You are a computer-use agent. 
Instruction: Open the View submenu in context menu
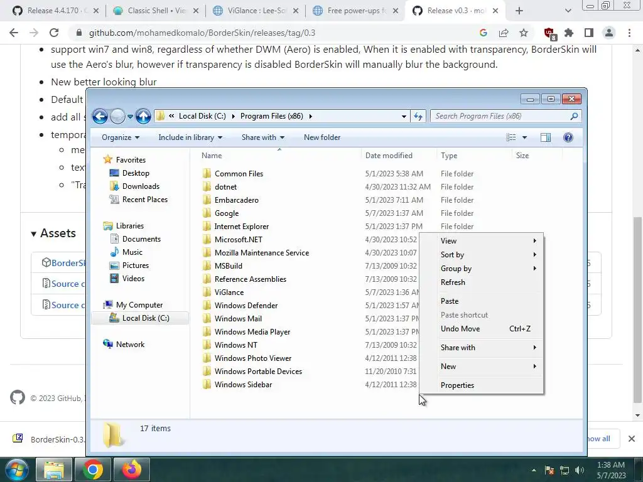click(x=489, y=241)
